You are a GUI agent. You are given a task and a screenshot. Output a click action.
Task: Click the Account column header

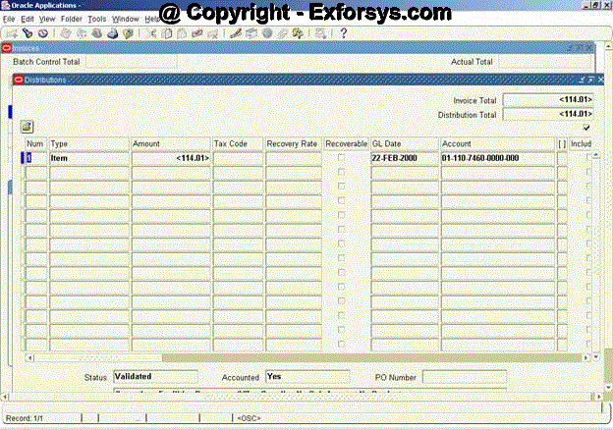click(x=497, y=143)
